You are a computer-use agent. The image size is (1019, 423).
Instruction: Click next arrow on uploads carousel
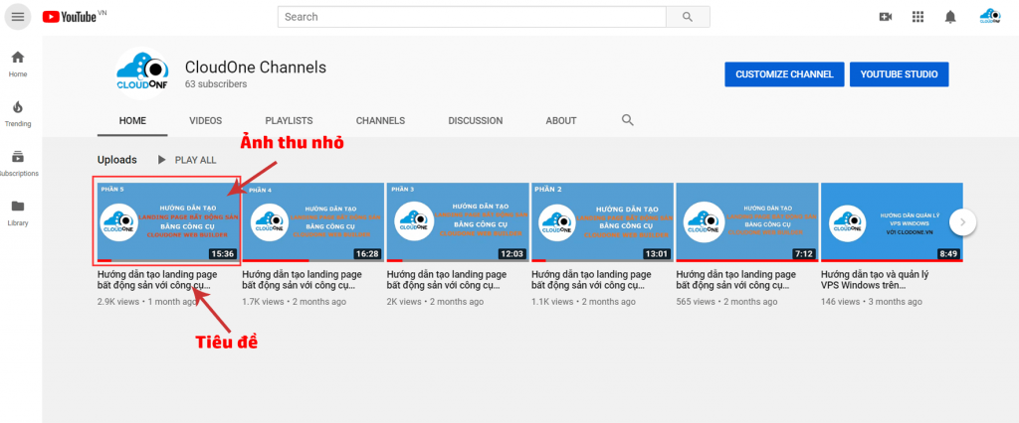(962, 222)
